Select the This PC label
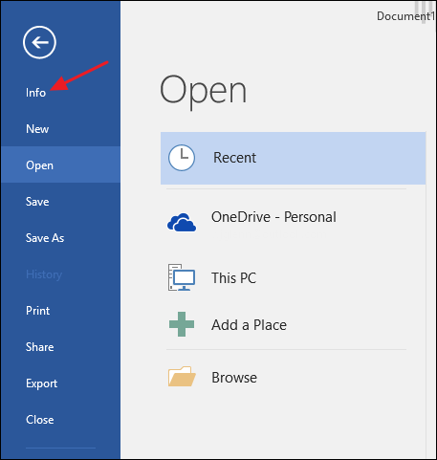Image resolution: width=437 pixels, height=460 pixels. (234, 278)
